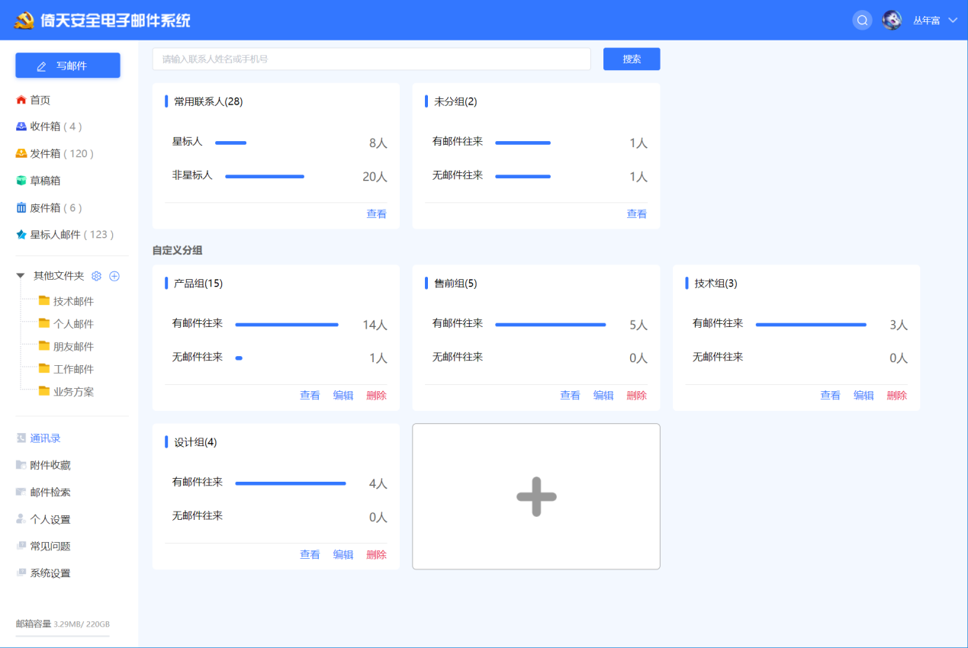Click the search magnifier icon in header

pos(862,21)
